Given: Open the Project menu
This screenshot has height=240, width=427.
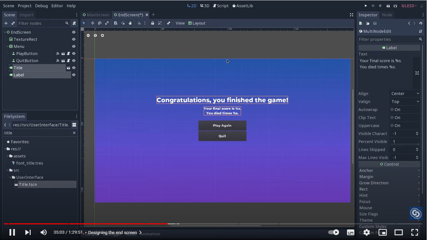Looking at the screenshot, I should (x=25, y=6).
